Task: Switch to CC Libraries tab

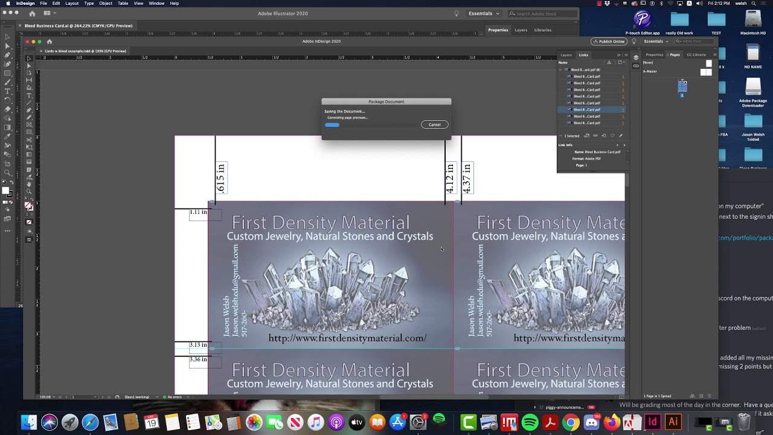Action: click(696, 55)
